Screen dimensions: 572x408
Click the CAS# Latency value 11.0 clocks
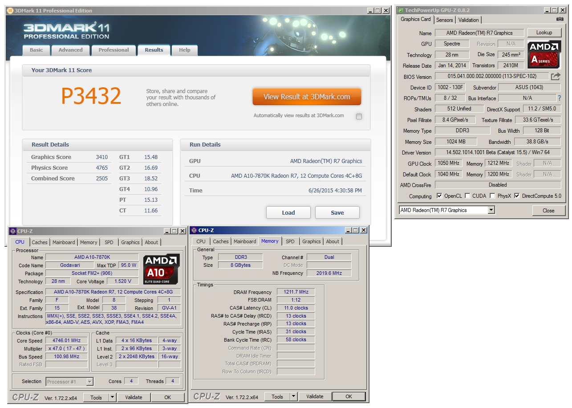point(296,308)
